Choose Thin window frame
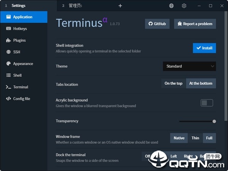228x171 pixels. point(195,138)
